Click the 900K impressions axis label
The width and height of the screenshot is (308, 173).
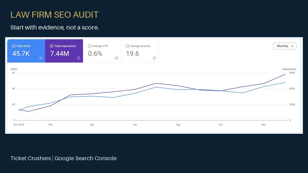point(292,73)
